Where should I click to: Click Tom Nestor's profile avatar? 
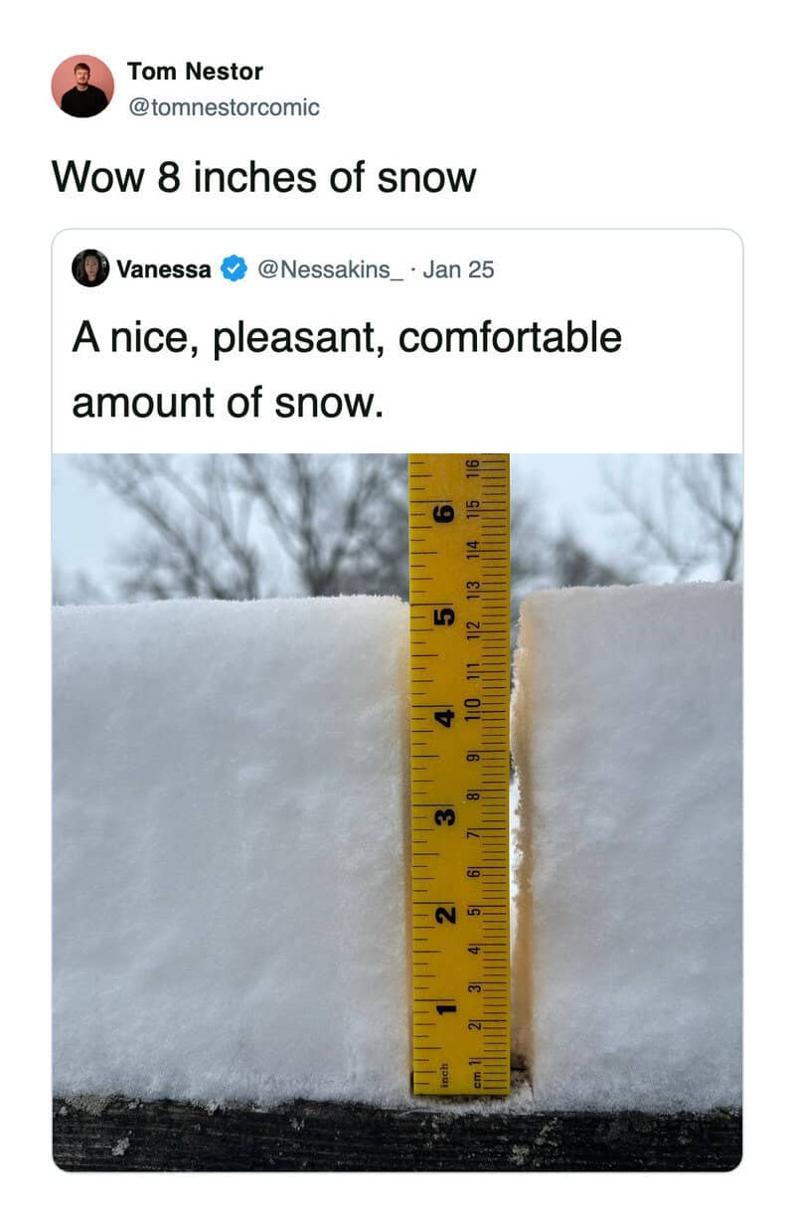(x=82, y=87)
